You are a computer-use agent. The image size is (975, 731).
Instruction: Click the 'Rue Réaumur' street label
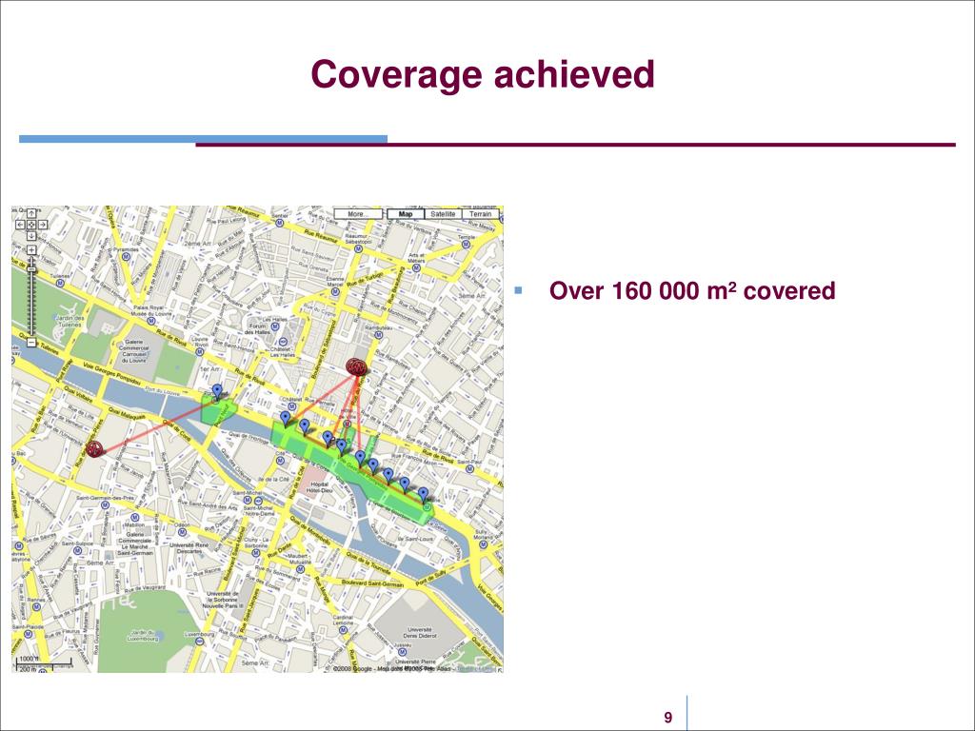[x=320, y=236]
